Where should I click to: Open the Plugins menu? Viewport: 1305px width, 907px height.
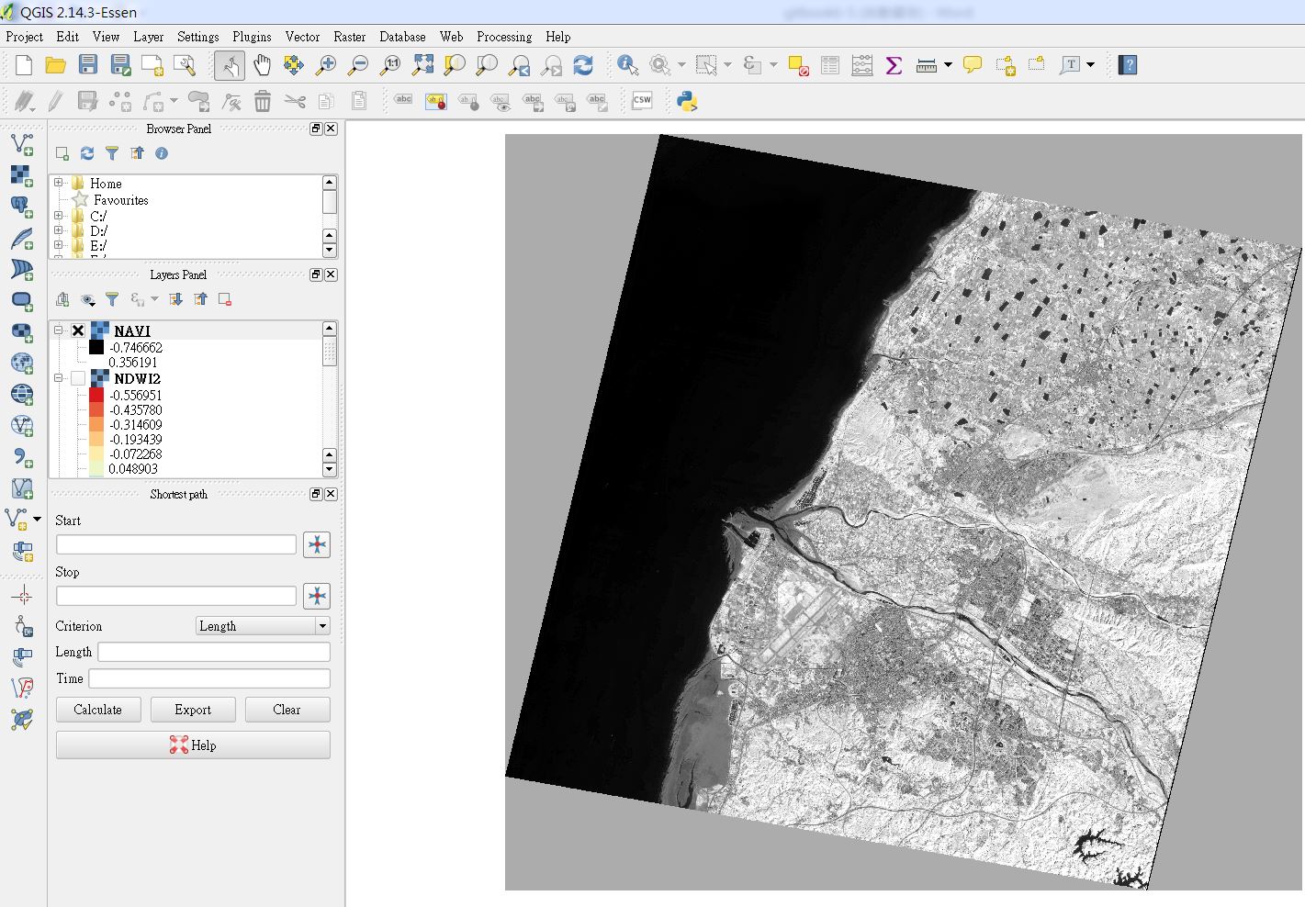pos(252,37)
